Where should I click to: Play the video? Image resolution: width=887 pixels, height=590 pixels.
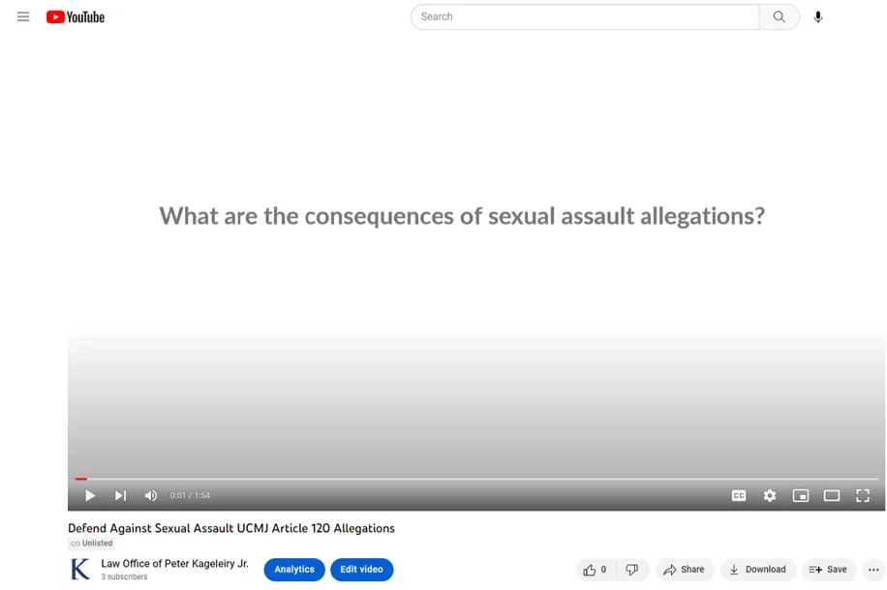point(90,495)
